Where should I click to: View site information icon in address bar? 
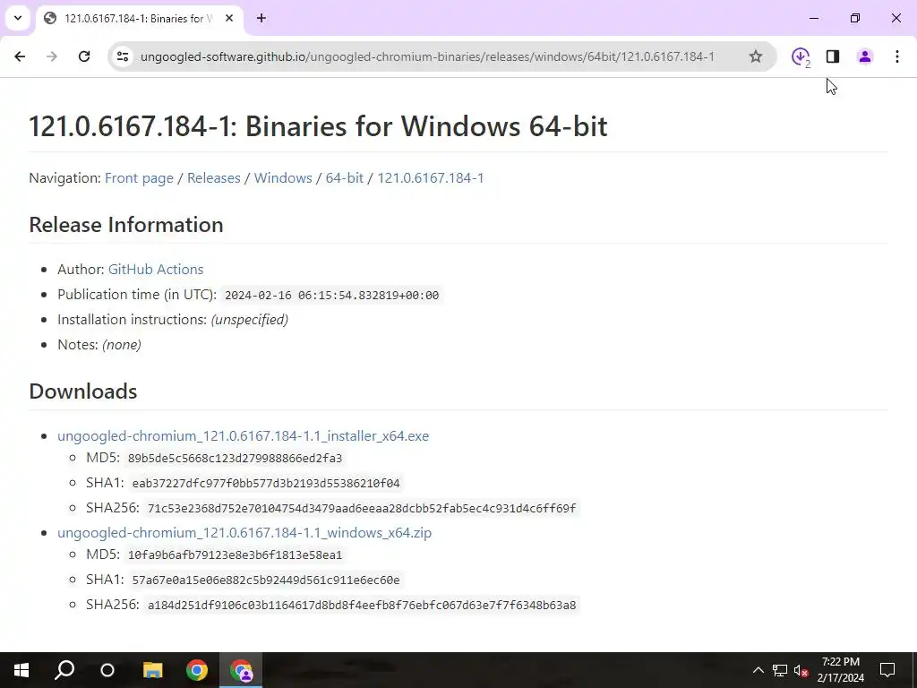(123, 56)
